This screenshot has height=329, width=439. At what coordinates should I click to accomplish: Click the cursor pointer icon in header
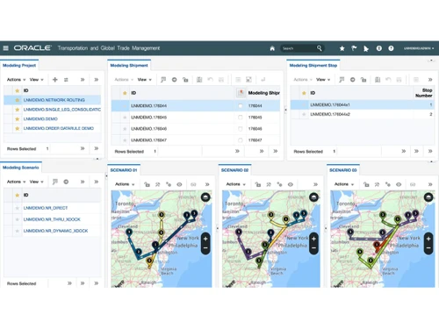tap(366, 48)
